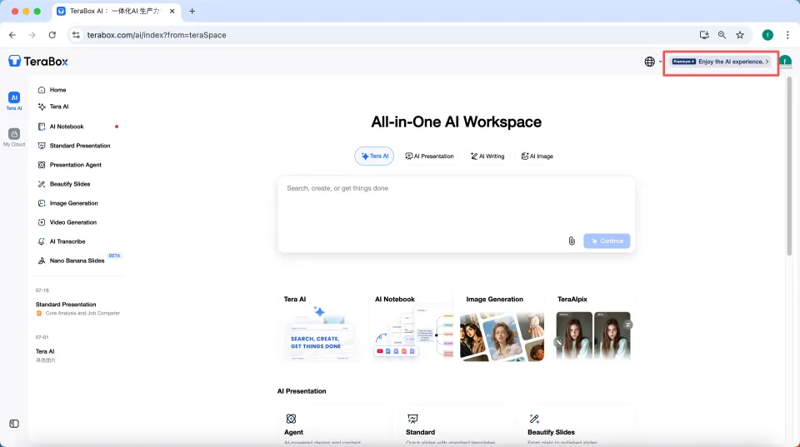
Task: Open the Image Generation feature card
Action: coord(502,327)
